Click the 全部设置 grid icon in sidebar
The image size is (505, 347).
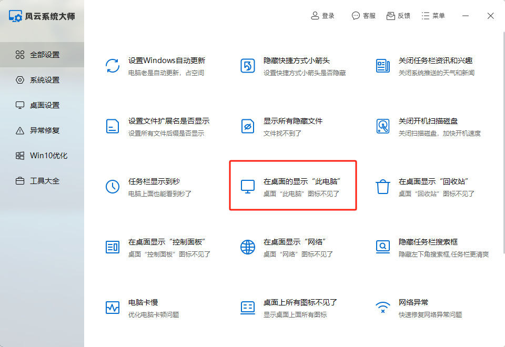20,55
